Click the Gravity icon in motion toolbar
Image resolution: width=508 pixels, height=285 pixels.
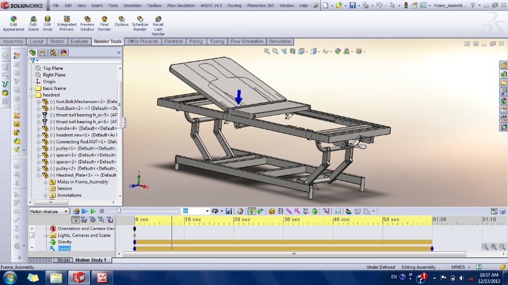pos(314,211)
